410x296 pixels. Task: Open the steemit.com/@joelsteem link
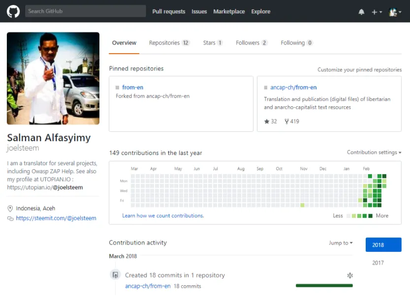[x=56, y=218]
